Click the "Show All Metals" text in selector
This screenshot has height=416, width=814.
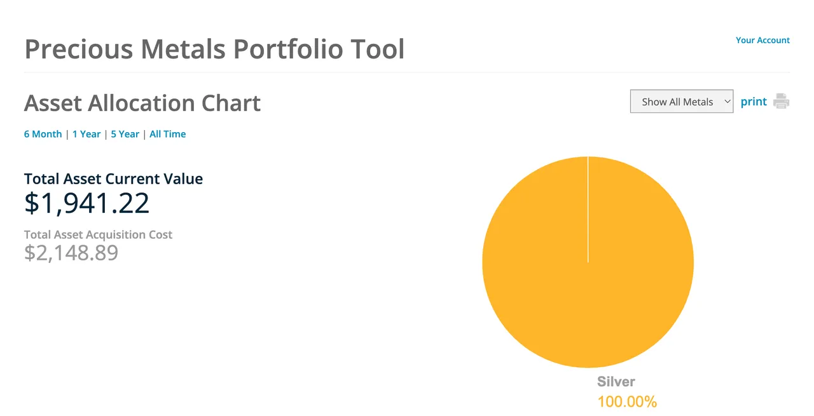click(x=677, y=102)
